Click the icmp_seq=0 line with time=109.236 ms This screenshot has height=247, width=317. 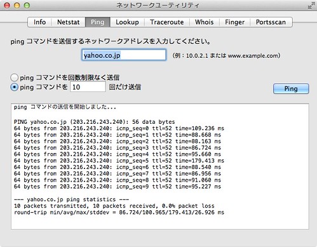point(119,128)
